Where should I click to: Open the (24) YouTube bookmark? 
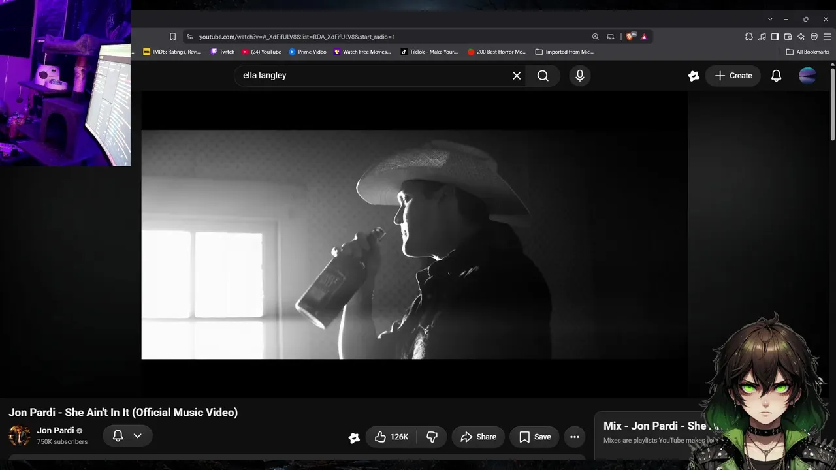pyautogui.click(x=261, y=52)
